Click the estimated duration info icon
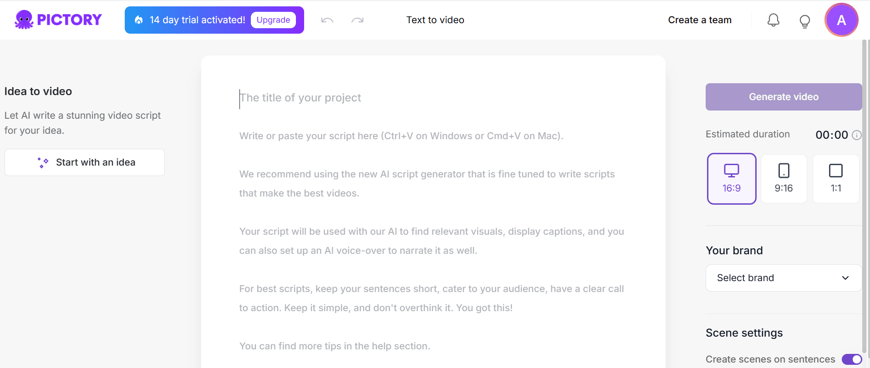870x368 pixels. pos(856,135)
